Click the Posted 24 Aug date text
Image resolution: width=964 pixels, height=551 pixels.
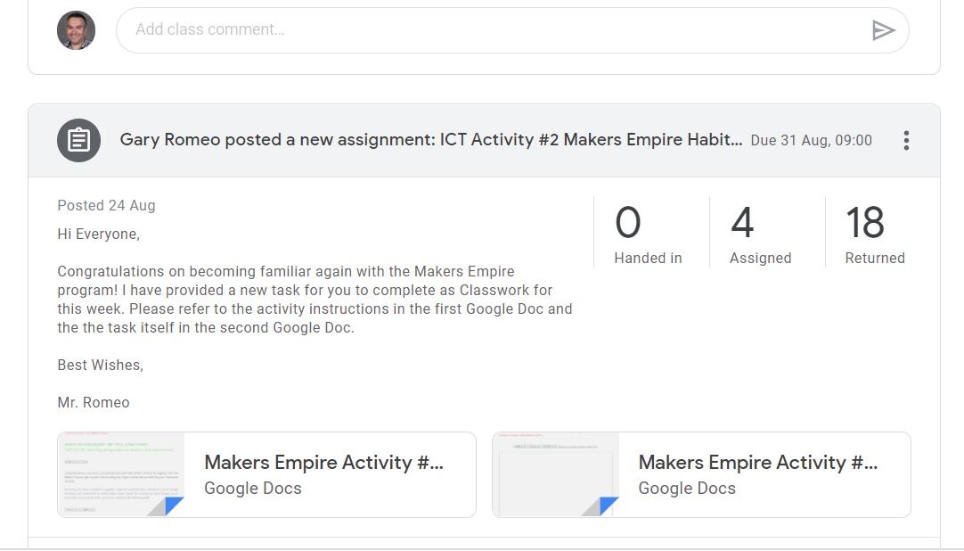click(106, 205)
